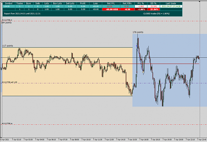Click the 176 points range label
Screen dimensions: 207x142
coord(138,32)
